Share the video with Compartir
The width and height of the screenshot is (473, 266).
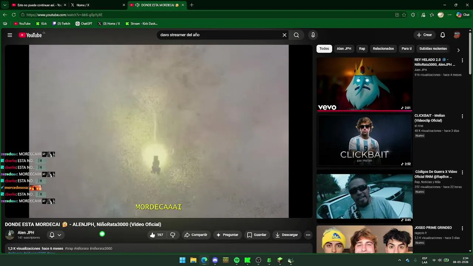[x=196, y=235]
